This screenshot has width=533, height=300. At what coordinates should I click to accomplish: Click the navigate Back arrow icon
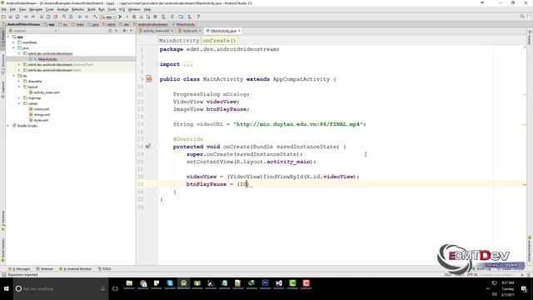tap(80, 17)
